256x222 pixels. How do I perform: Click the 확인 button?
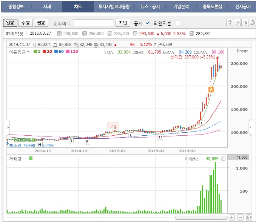pos(123,23)
